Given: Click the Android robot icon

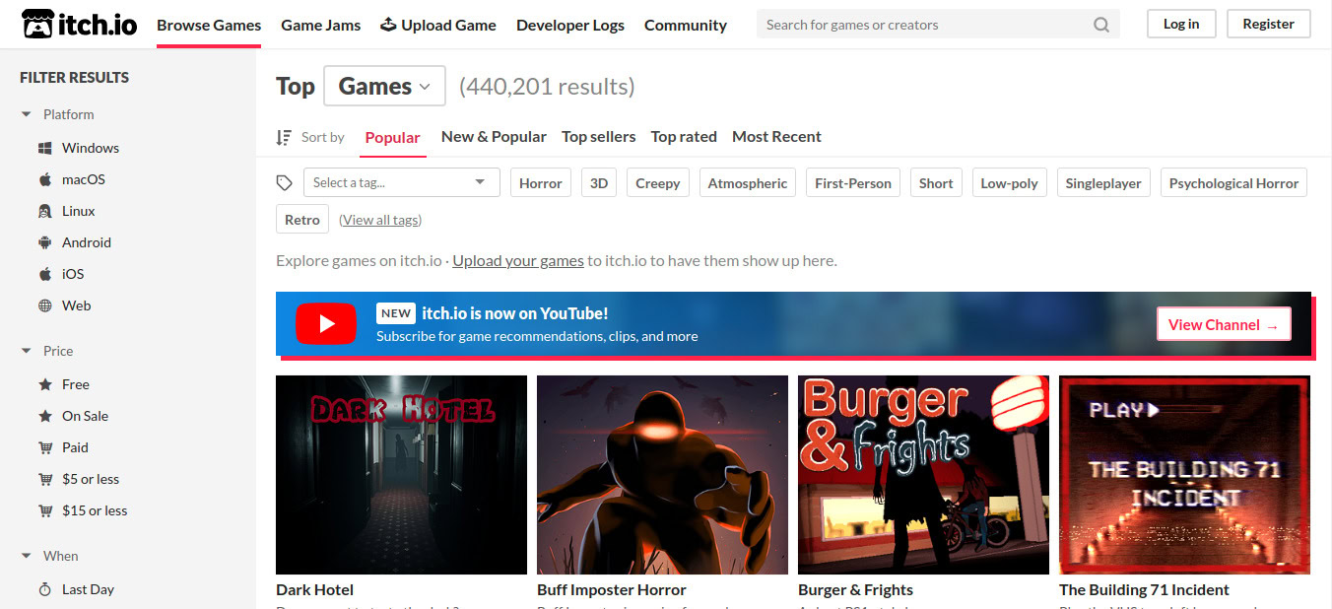Looking at the screenshot, I should tap(44, 242).
